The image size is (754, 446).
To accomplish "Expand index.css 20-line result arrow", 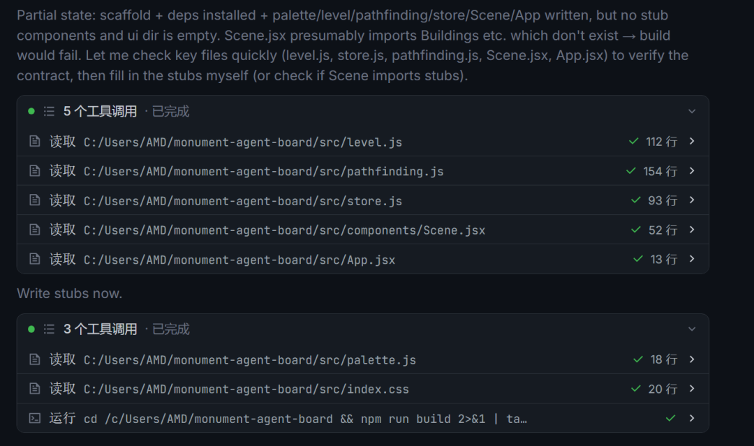I will 692,389.
